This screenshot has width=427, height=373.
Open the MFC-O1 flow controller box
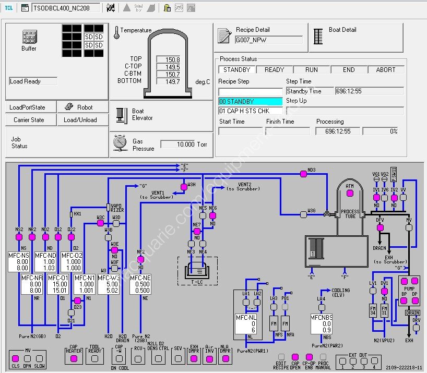[58, 284]
